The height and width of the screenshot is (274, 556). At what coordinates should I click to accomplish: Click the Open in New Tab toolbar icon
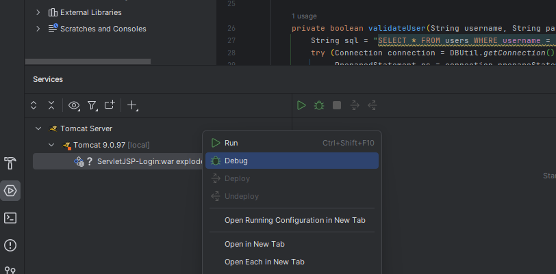pyautogui.click(x=110, y=105)
